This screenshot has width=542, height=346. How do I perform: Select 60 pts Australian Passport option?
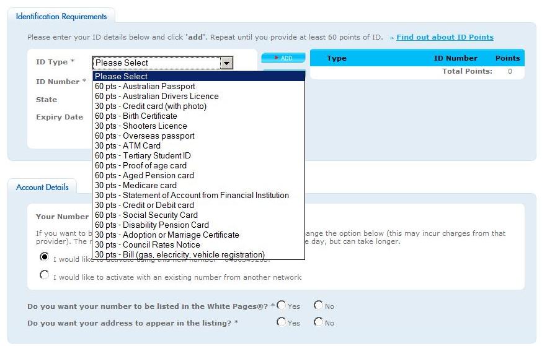coord(145,87)
